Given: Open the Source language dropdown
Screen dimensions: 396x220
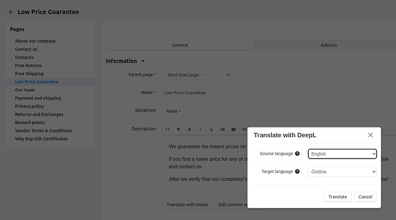Looking at the screenshot, I should (342, 154).
